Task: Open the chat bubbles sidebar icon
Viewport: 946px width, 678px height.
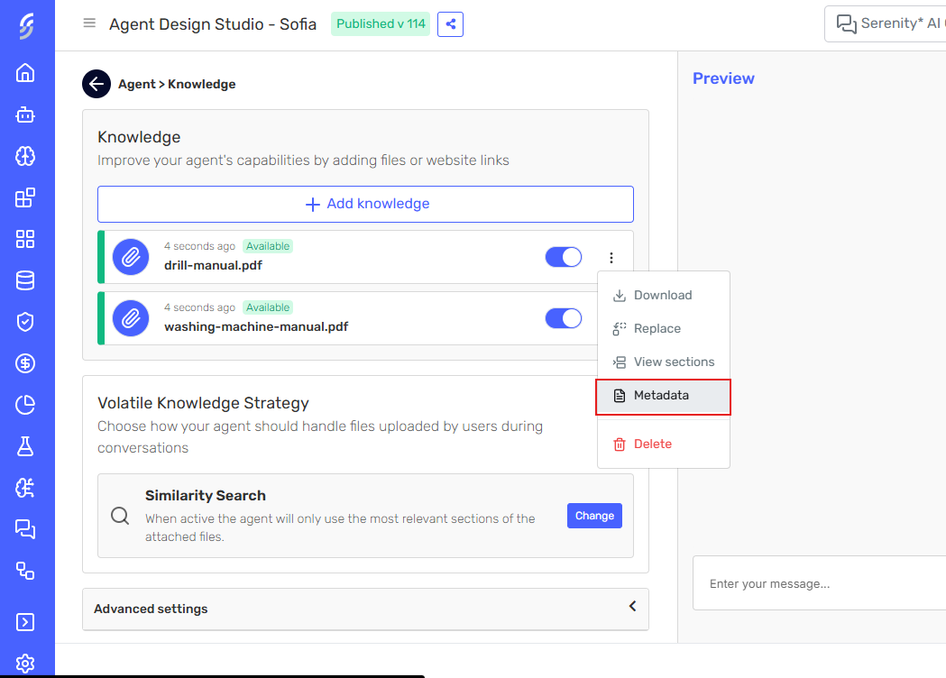Action: point(25,529)
